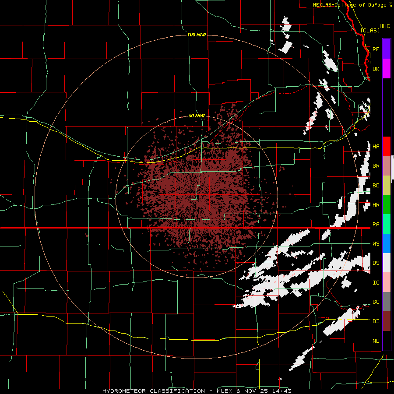Click the 100 NMI range ring label
Screen dimensions: 394x394
(197, 35)
